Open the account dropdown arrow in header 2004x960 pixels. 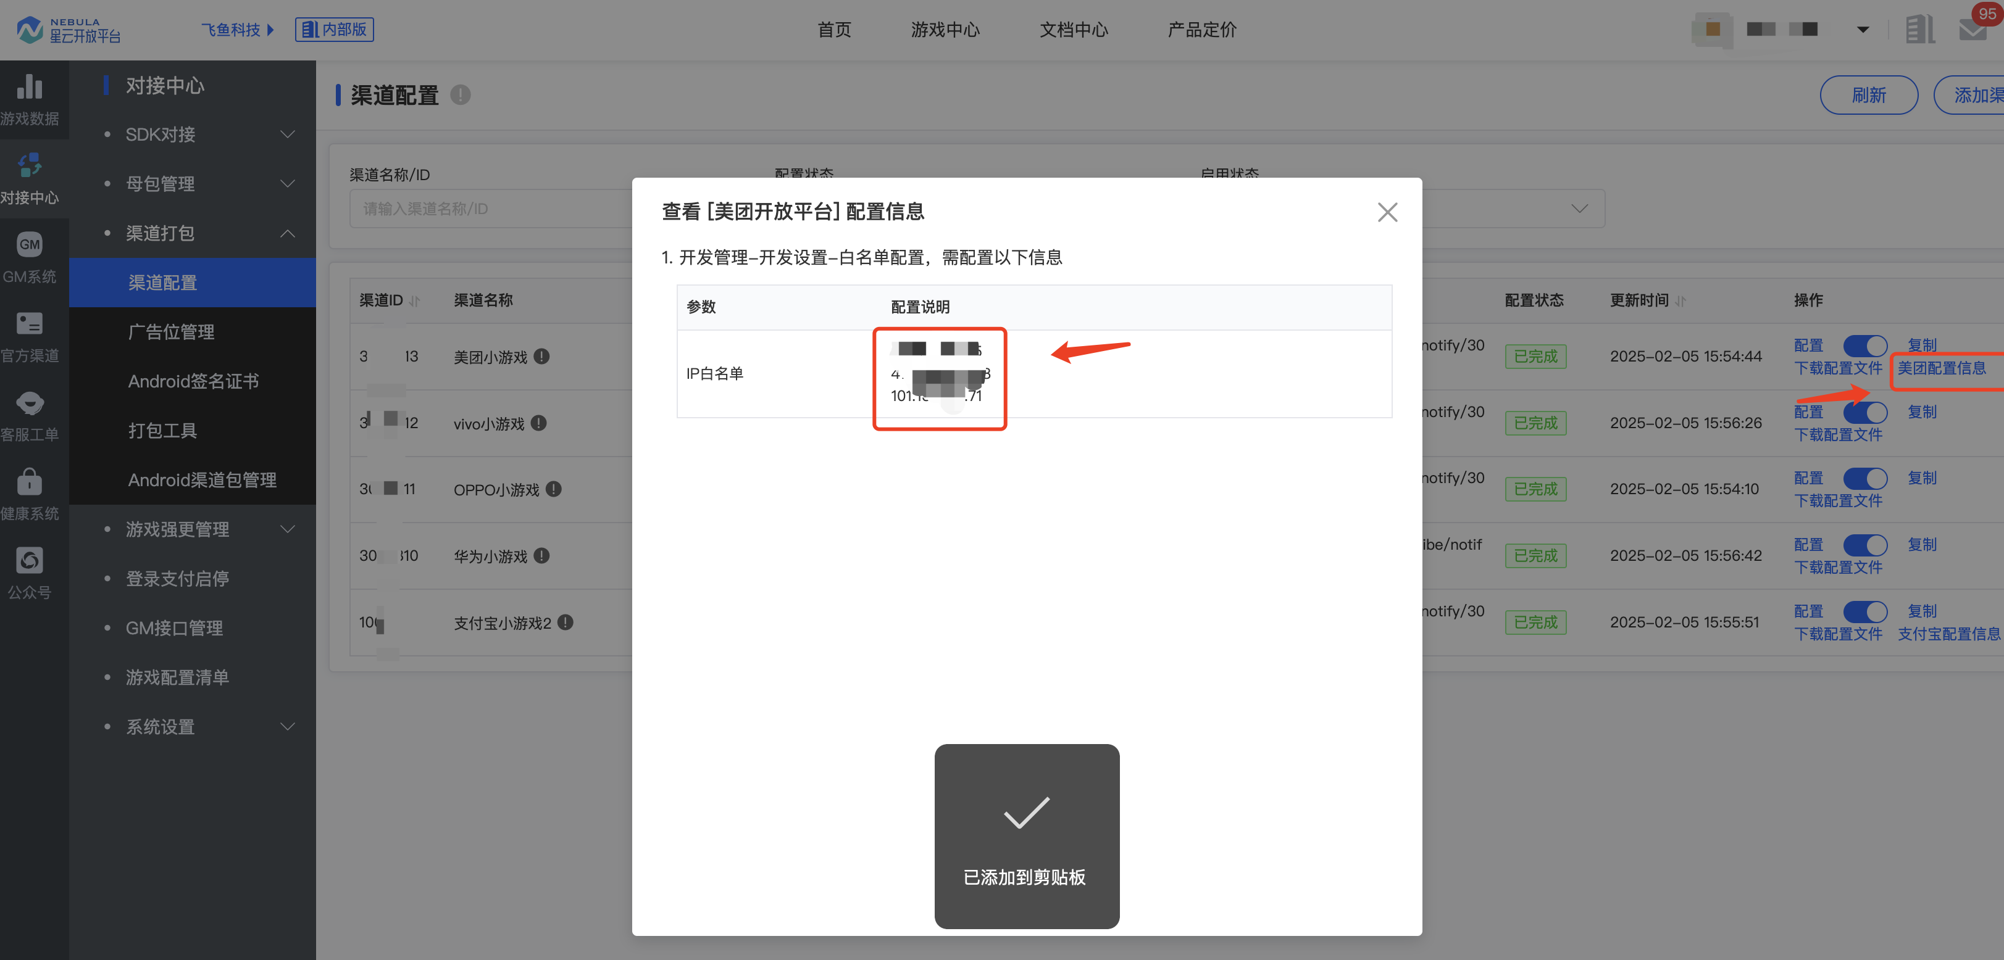(x=1863, y=30)
